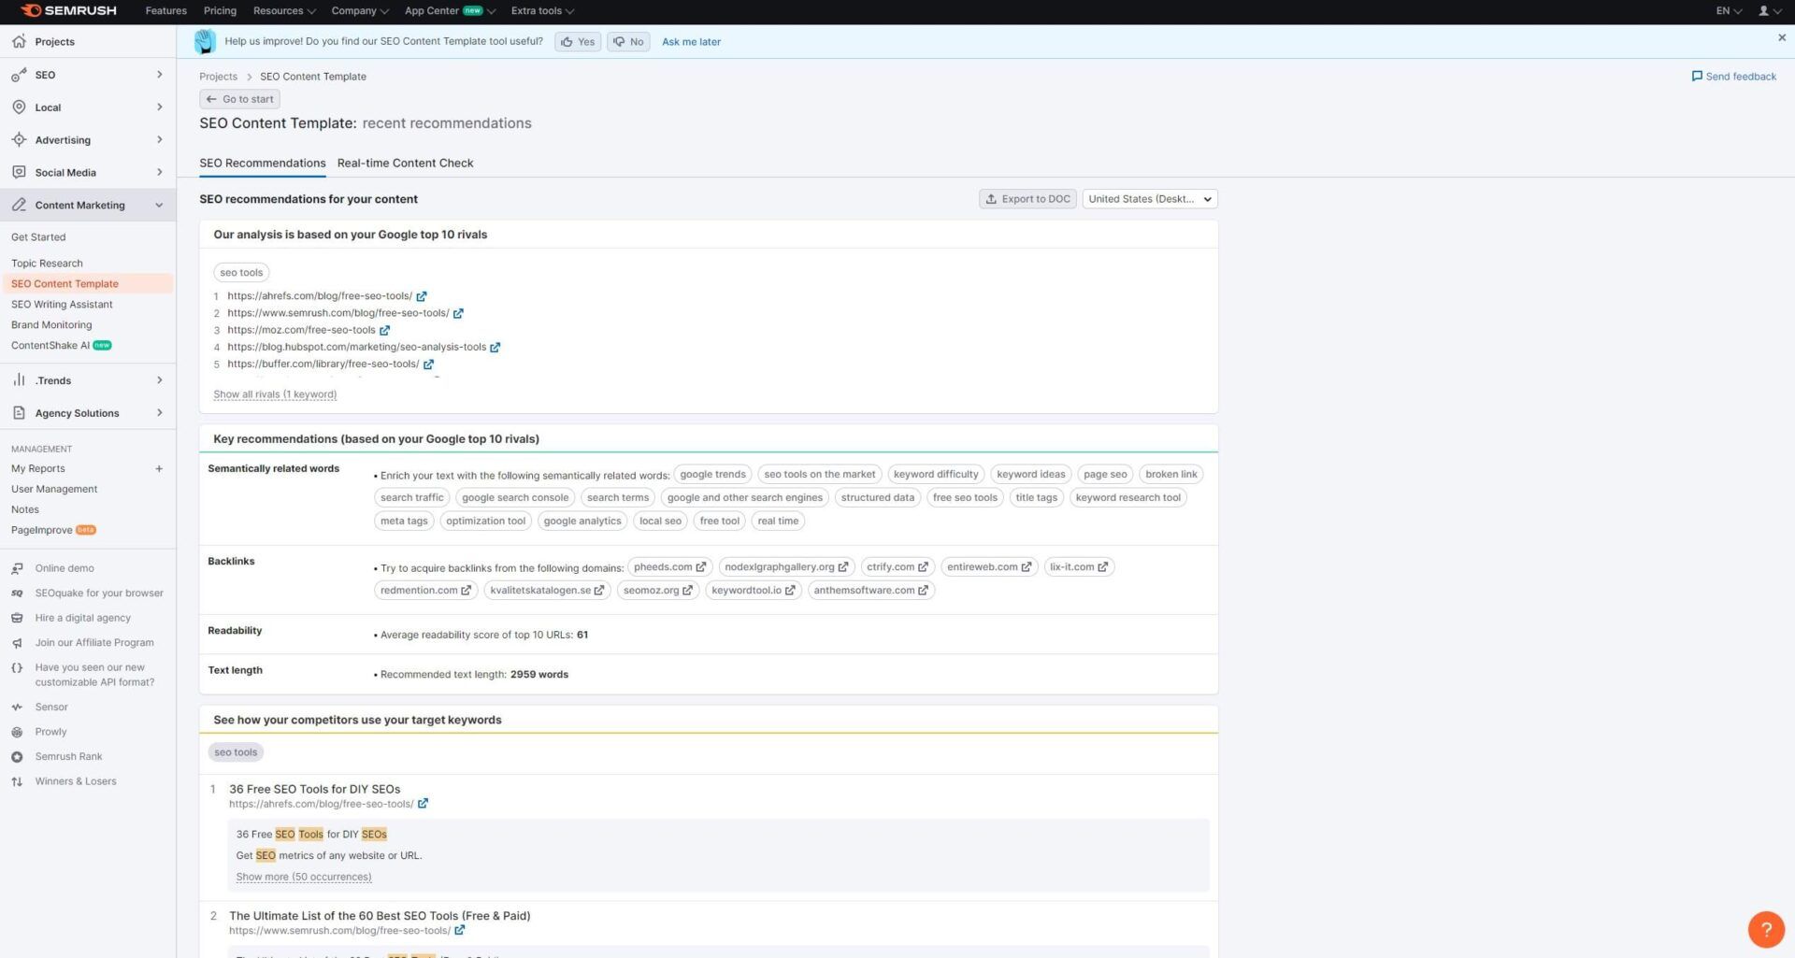Open the orange help question-mark button
Screen dimensions: 1795x958
pos(1766,929)
